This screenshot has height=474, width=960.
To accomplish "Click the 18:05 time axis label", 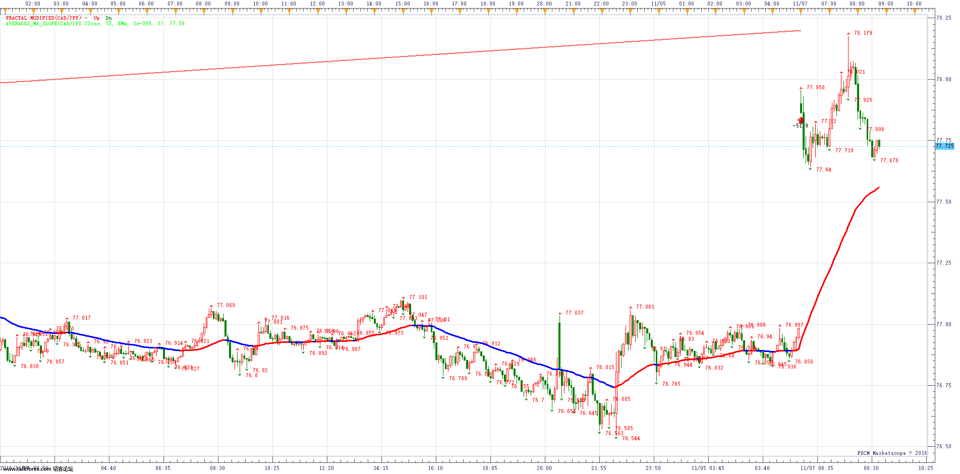I will coord(490,468).
